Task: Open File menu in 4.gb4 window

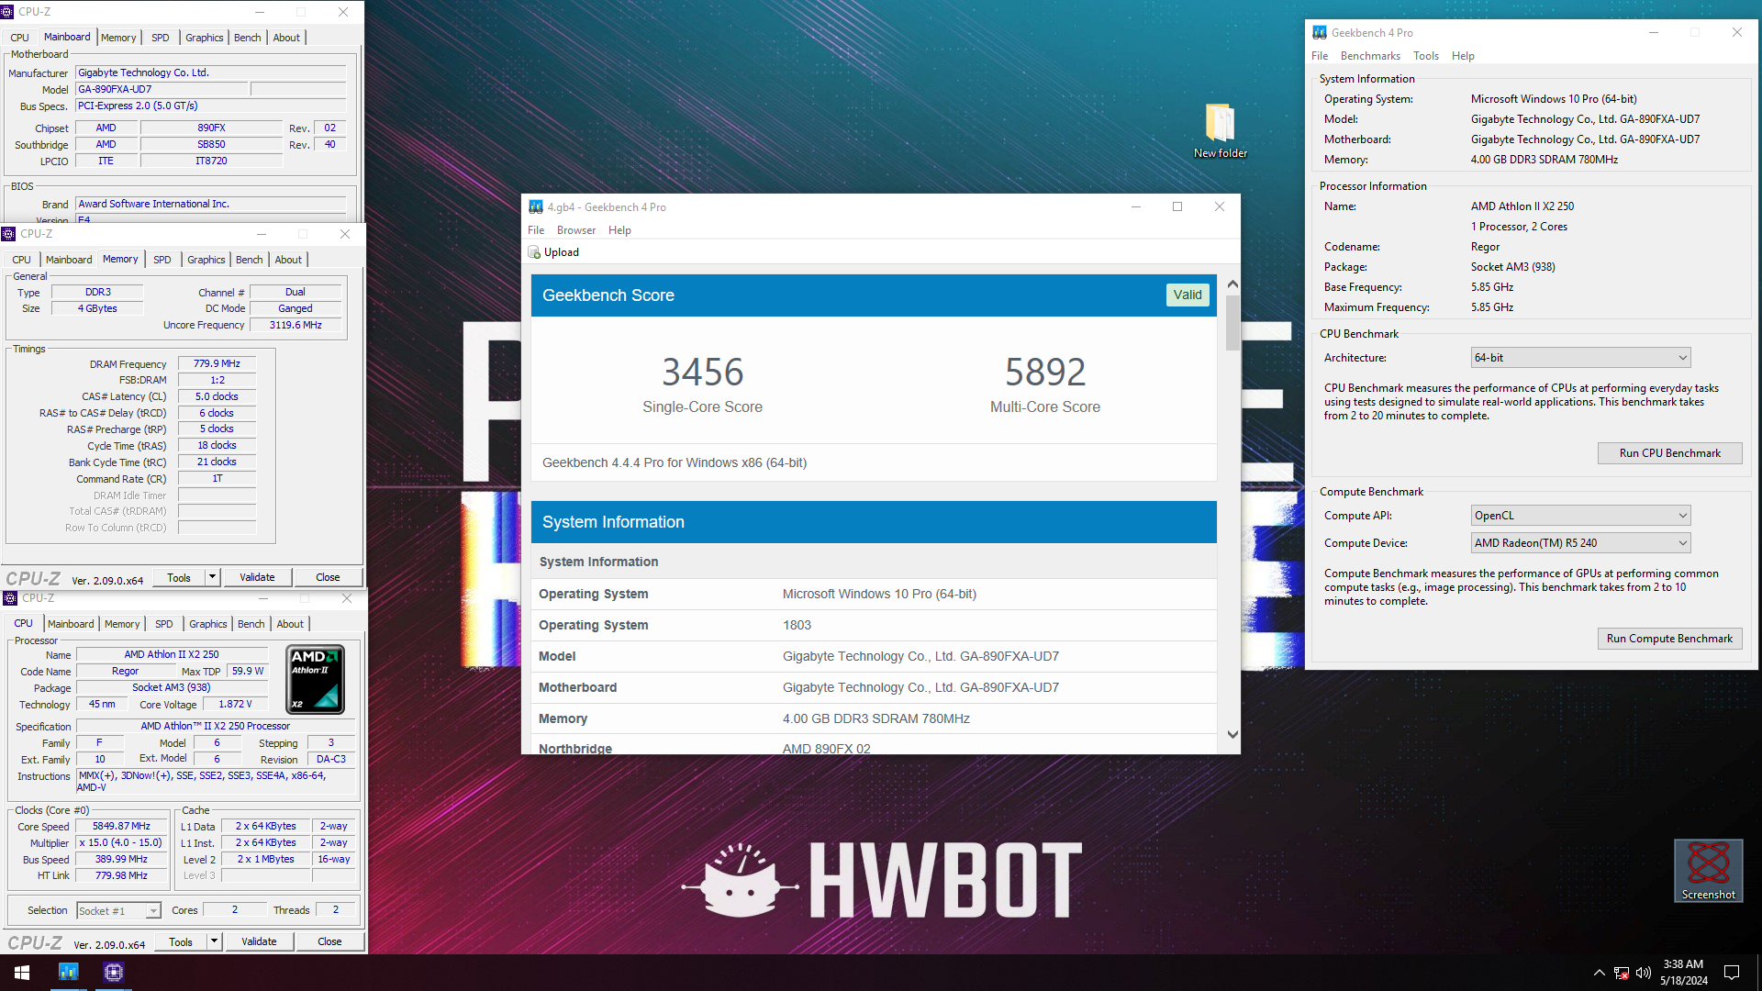Action: pyautogui.click(x=536, y=230)
